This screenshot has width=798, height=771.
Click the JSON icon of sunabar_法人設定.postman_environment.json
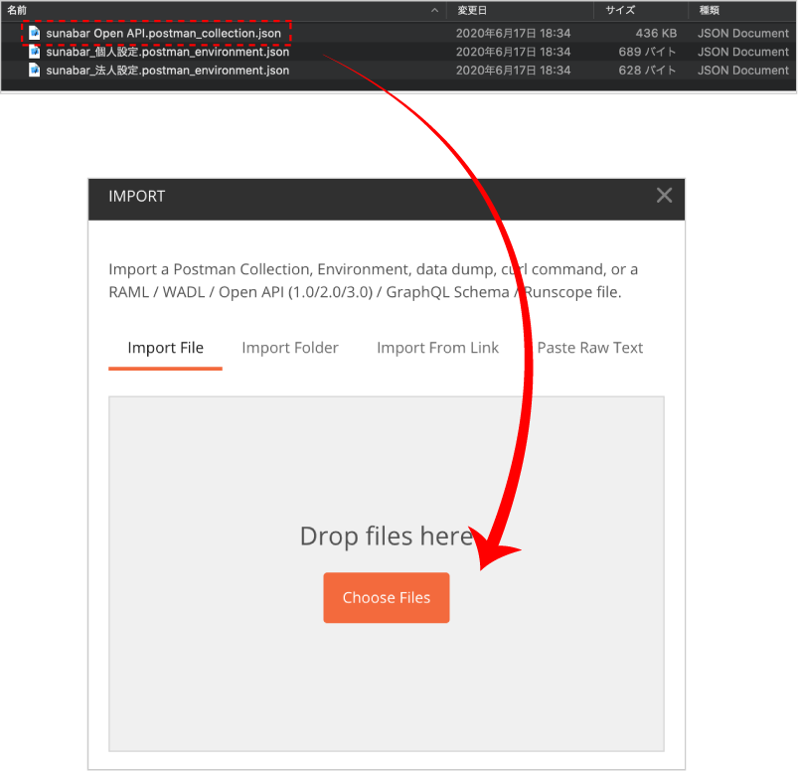click(34, 71)
